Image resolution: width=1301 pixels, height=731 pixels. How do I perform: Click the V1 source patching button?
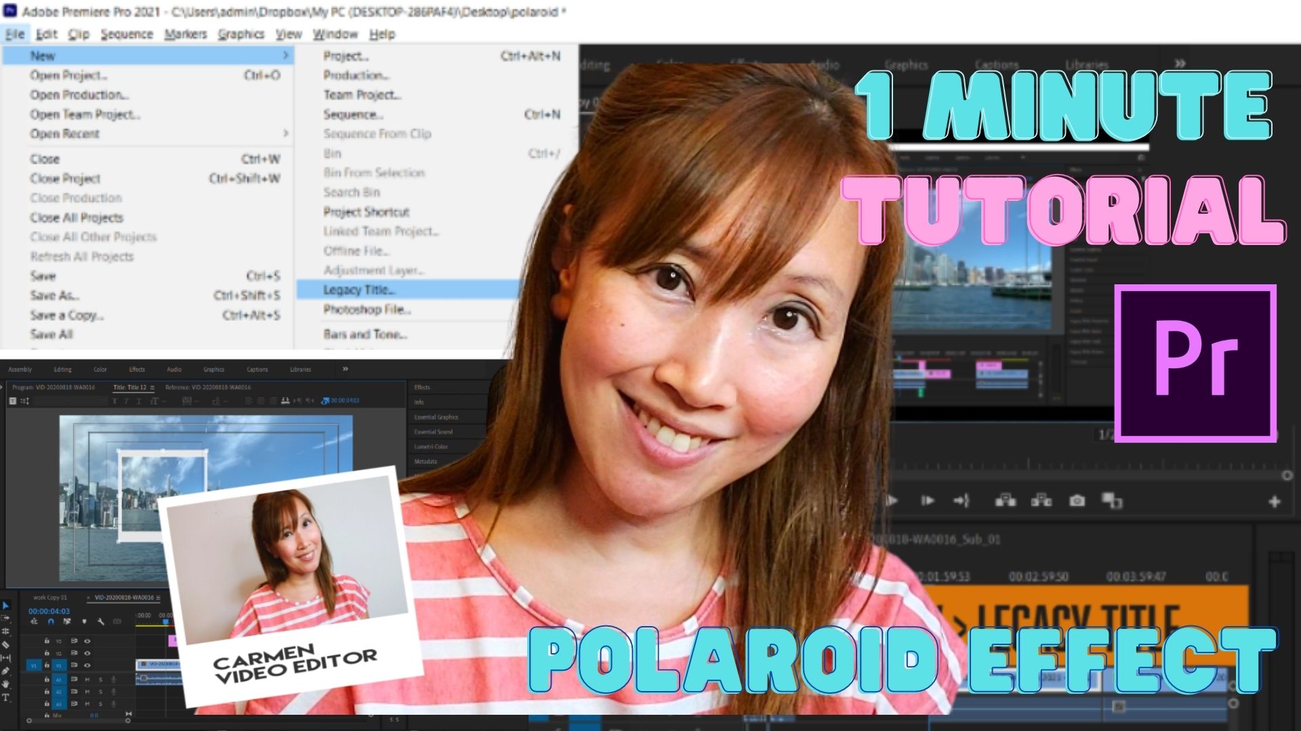click(34, 666)
